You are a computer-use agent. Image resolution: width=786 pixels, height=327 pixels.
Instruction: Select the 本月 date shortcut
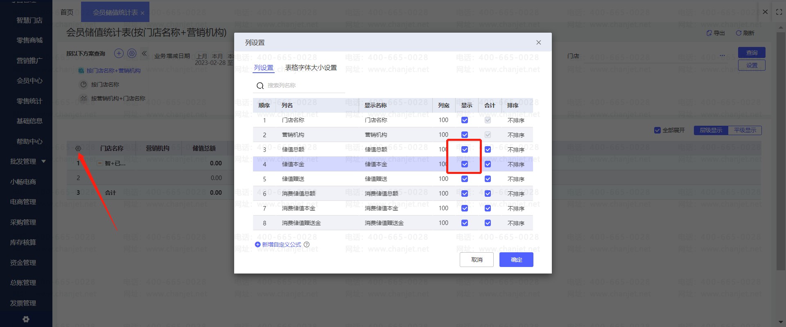coord(217,56)
